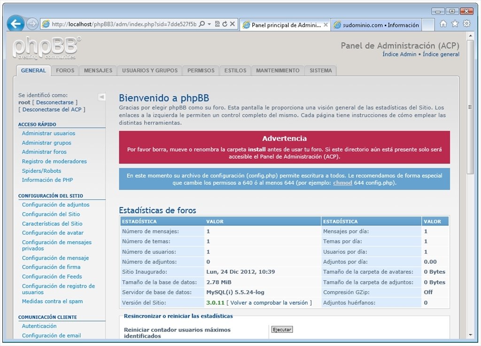Open Configuración de Feeds
Image resolution: width=481 pixels, height=346 pixels.
52,277
